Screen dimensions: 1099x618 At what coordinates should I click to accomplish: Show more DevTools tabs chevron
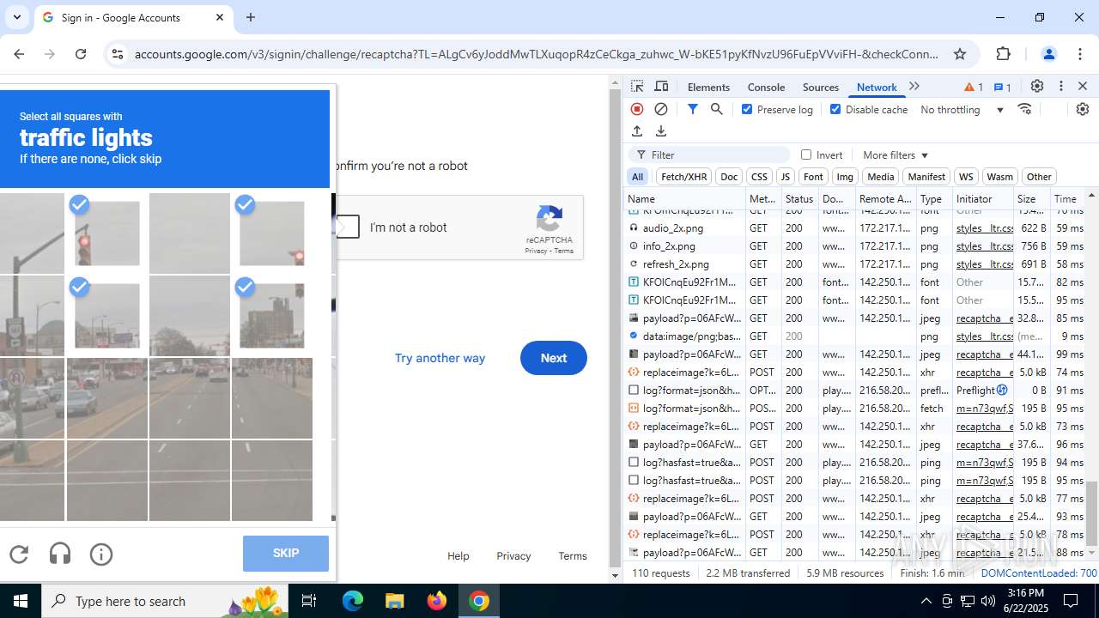pos(914,87)
